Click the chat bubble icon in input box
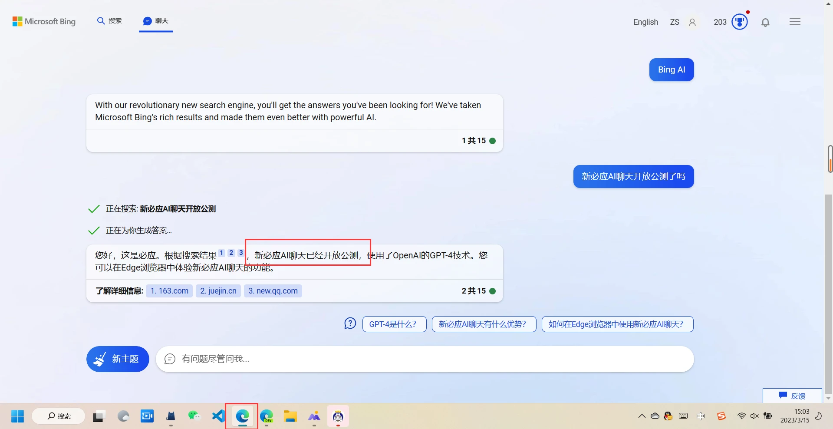 coord(170,359)
